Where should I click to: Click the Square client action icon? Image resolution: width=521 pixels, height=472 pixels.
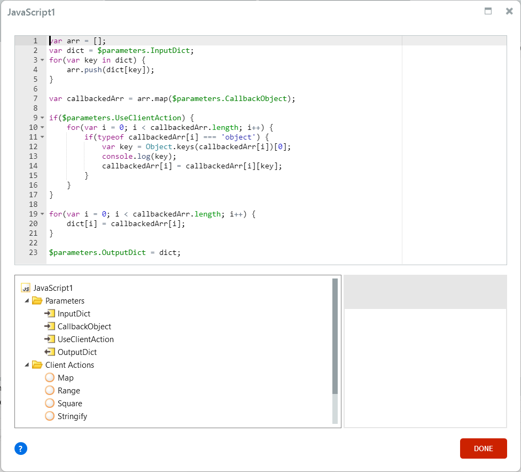50,403
